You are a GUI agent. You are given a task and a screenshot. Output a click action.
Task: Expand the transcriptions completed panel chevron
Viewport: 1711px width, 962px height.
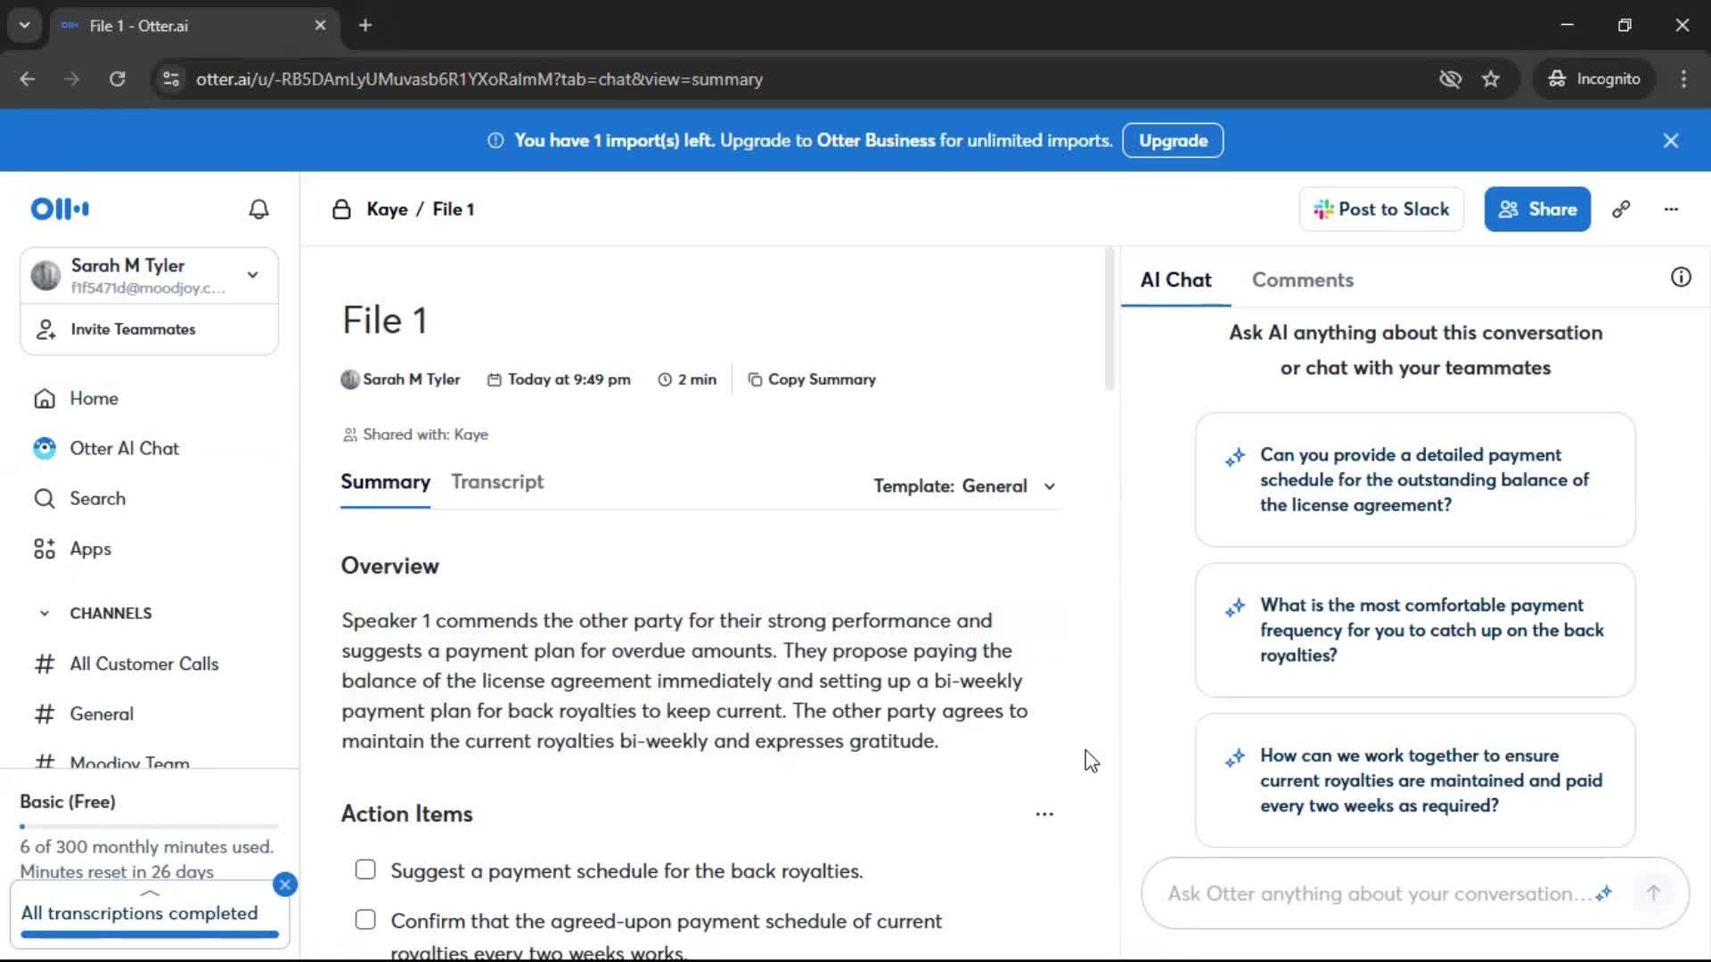(150, 893)
